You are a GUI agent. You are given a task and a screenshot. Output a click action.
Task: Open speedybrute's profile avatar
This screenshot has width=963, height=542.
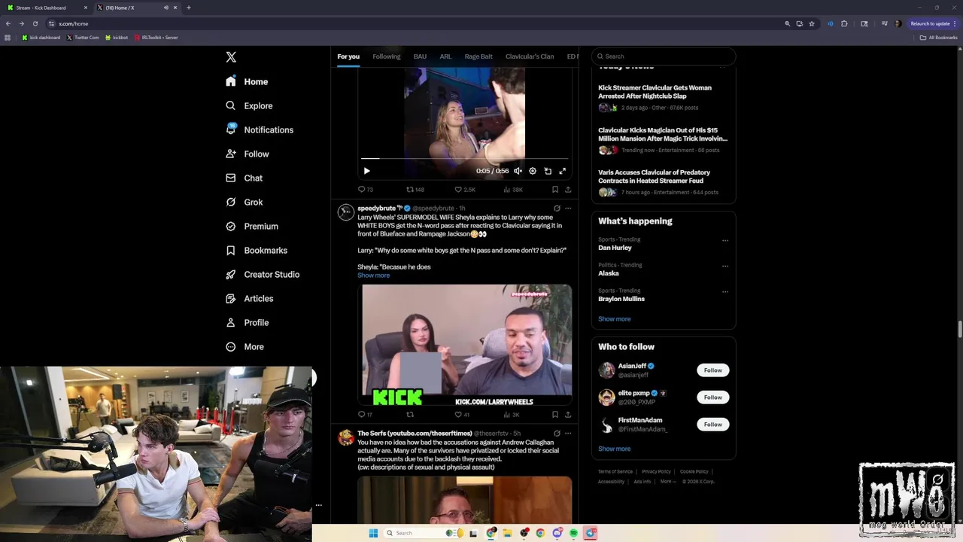coord(346,212)
